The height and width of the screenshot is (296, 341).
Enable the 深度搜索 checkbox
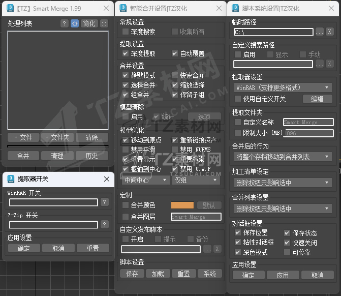click(125, 32)
